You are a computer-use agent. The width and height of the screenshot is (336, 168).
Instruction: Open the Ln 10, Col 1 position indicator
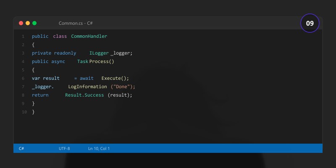[x=99, y=148]
